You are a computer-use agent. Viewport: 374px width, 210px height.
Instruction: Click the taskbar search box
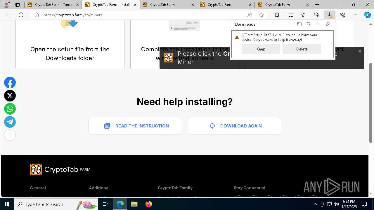click(56, 204)
